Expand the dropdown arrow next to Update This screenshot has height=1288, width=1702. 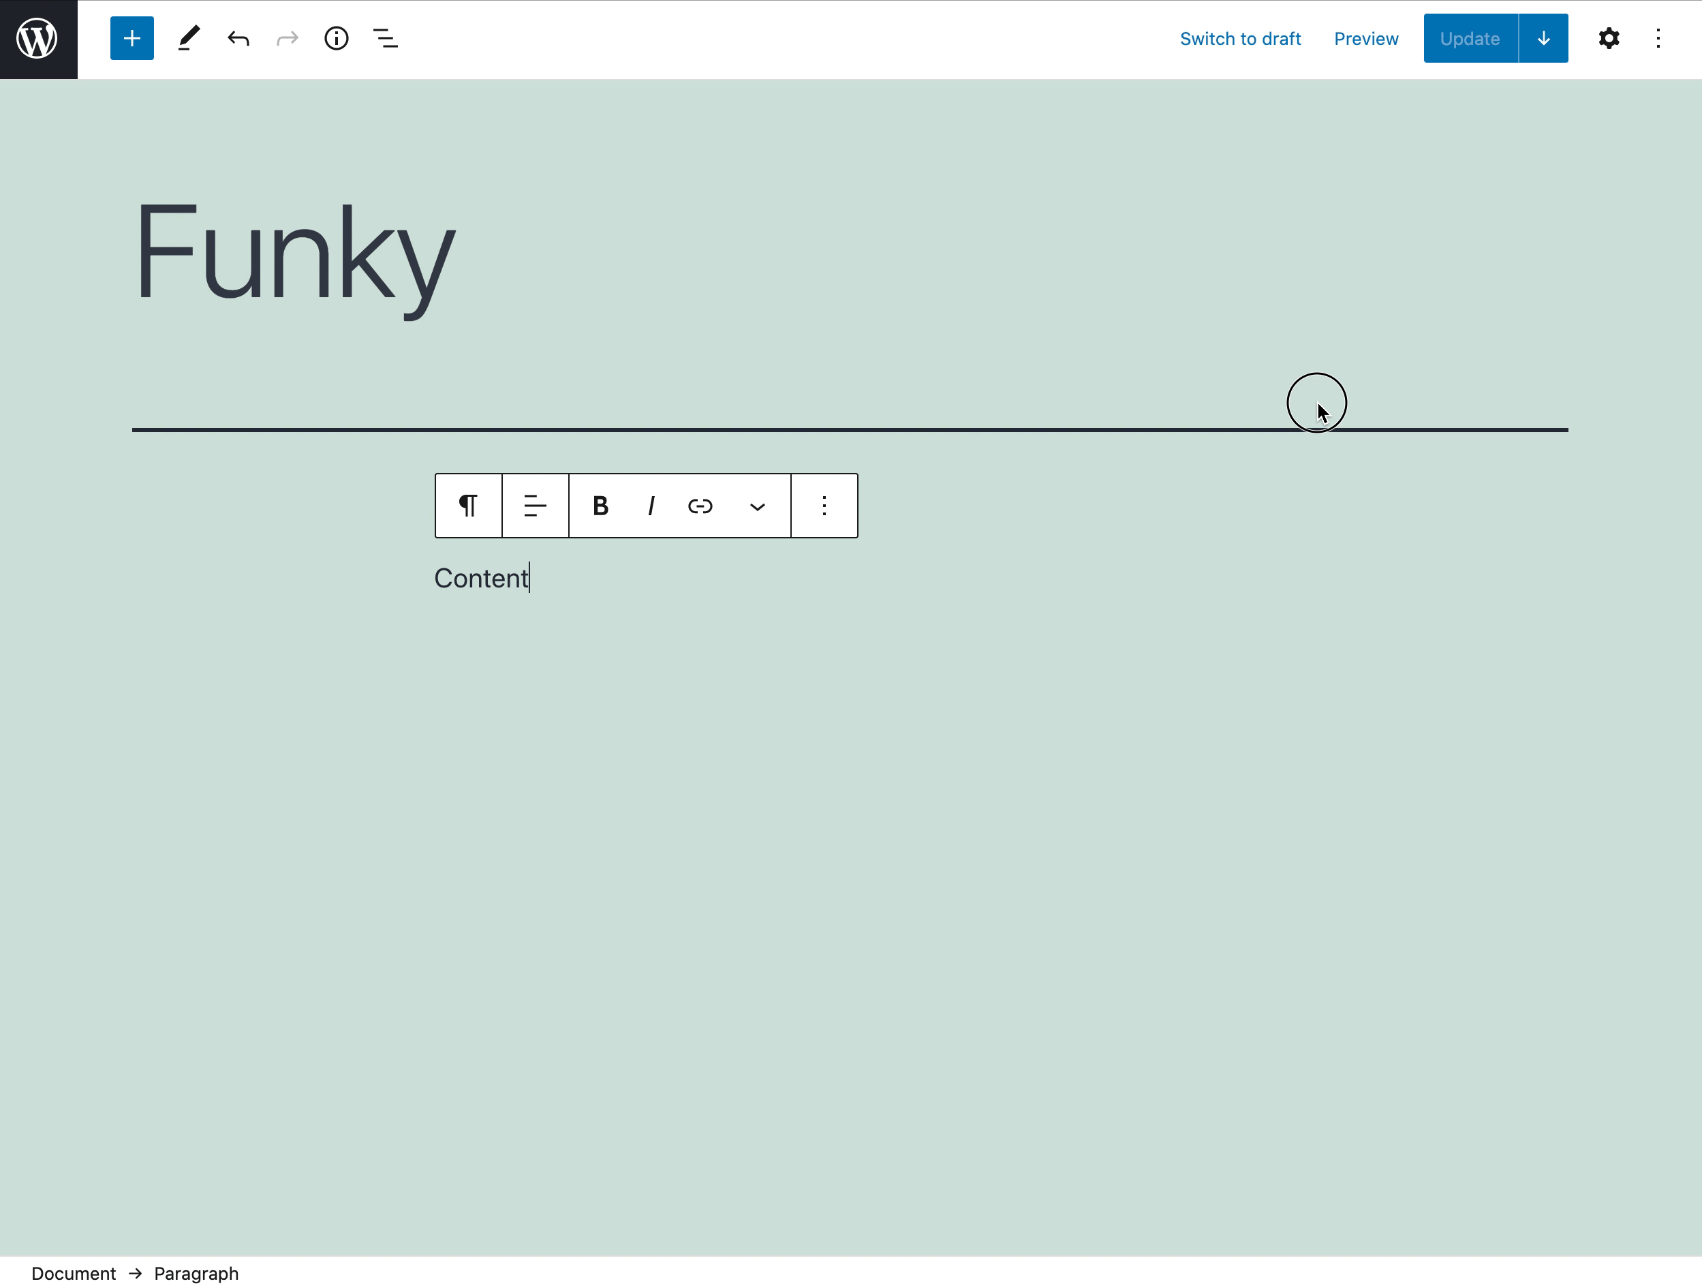[1543, 38]
